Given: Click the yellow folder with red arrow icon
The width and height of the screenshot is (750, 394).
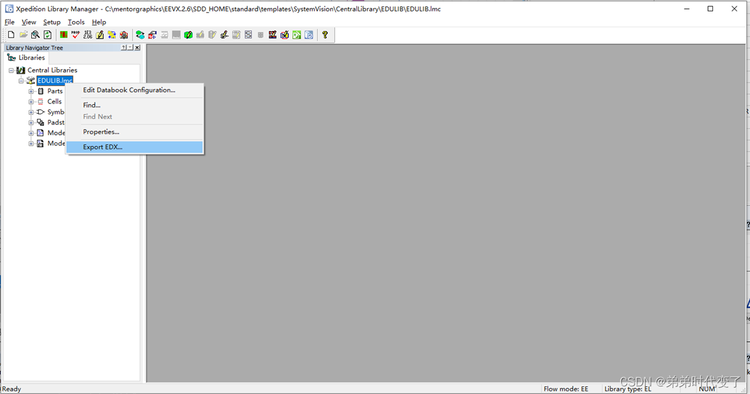Looking at the screenshot, I should coord(111,34).
